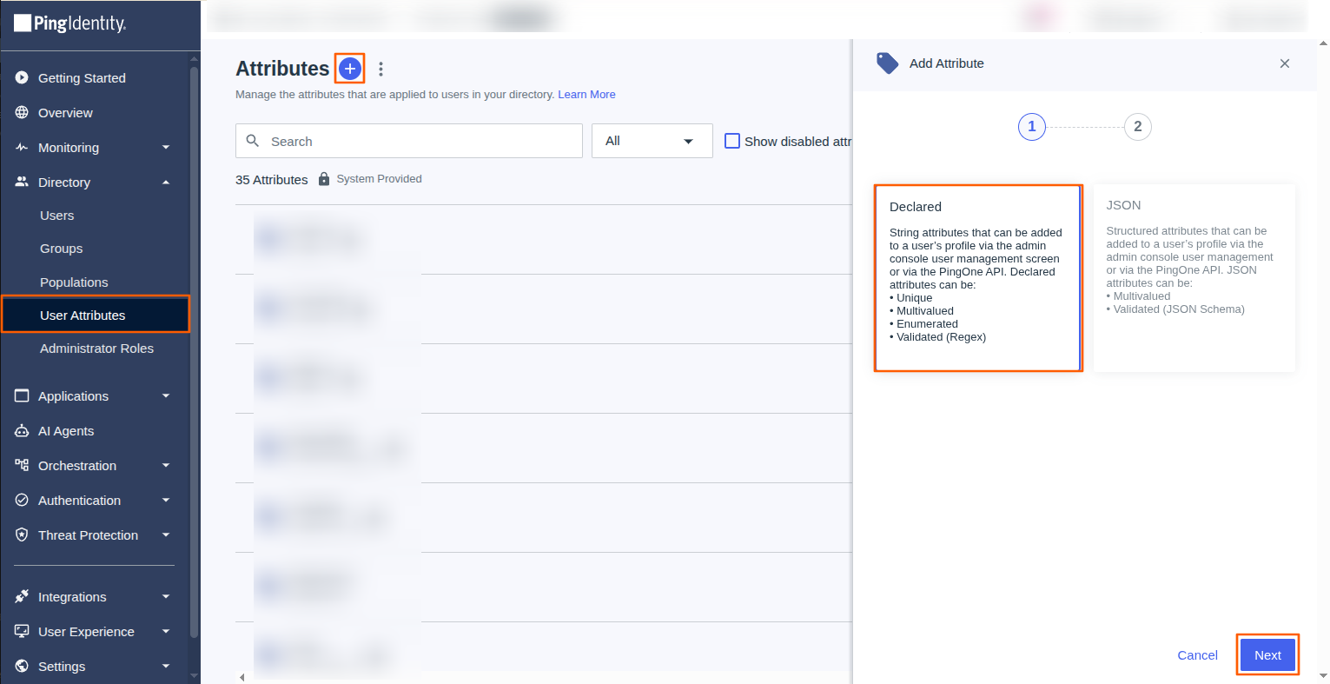Click the add attribute plus icon
Image resolution: width=1330 pixels, height=684 pixels.
pos(350,69)
